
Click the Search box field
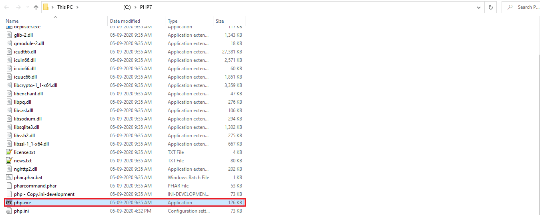click(x=521, y=7)
